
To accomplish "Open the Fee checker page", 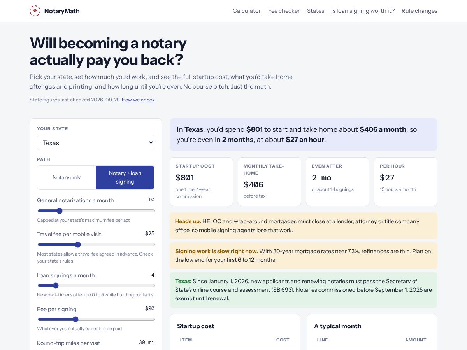I will pos(284,11).
